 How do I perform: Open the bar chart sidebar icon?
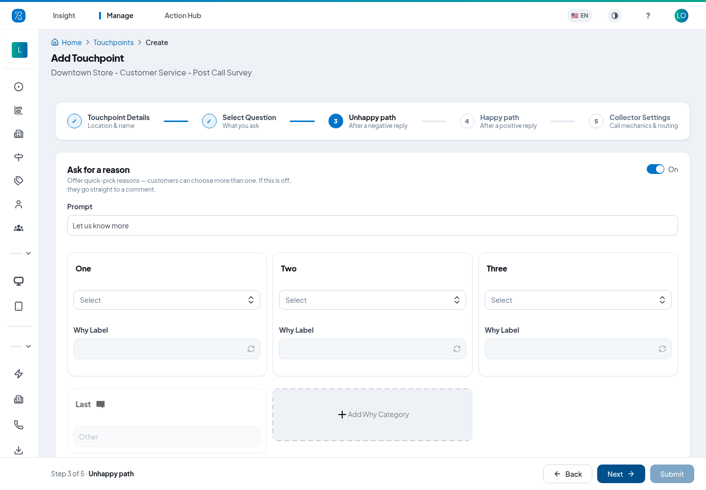19,110
